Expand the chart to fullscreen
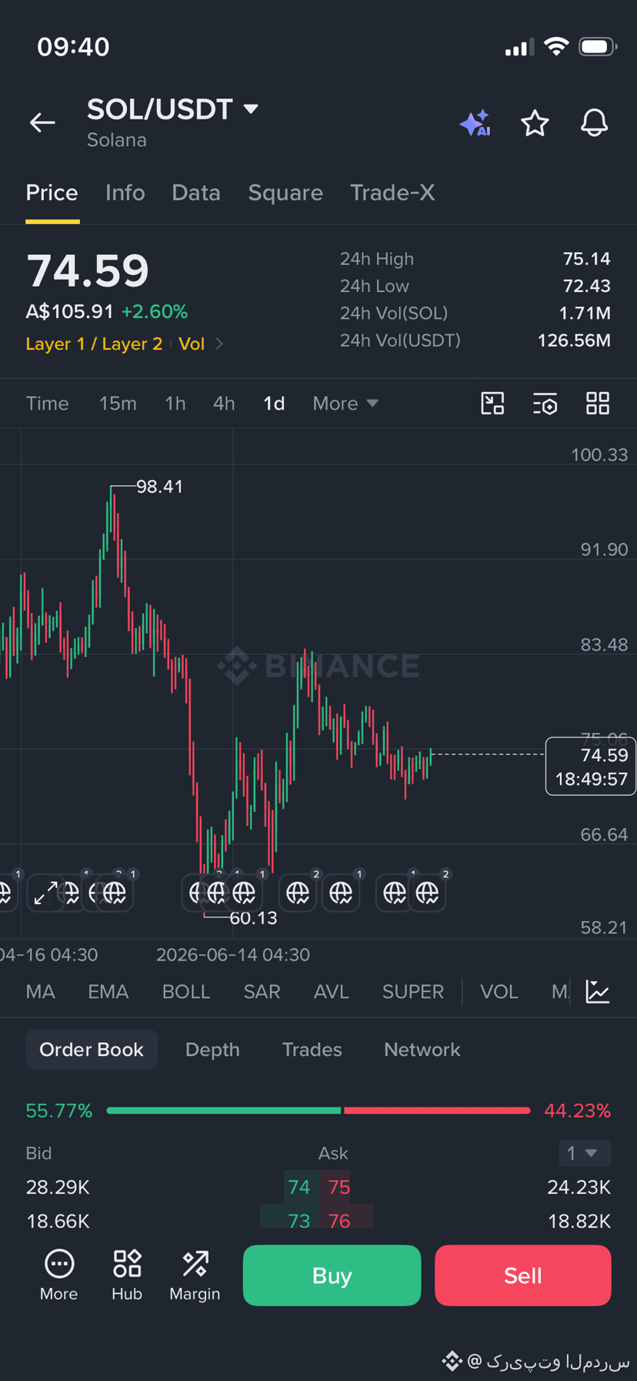The height and width of the screenshot is (1381, 637). click(x=45, y=893)
